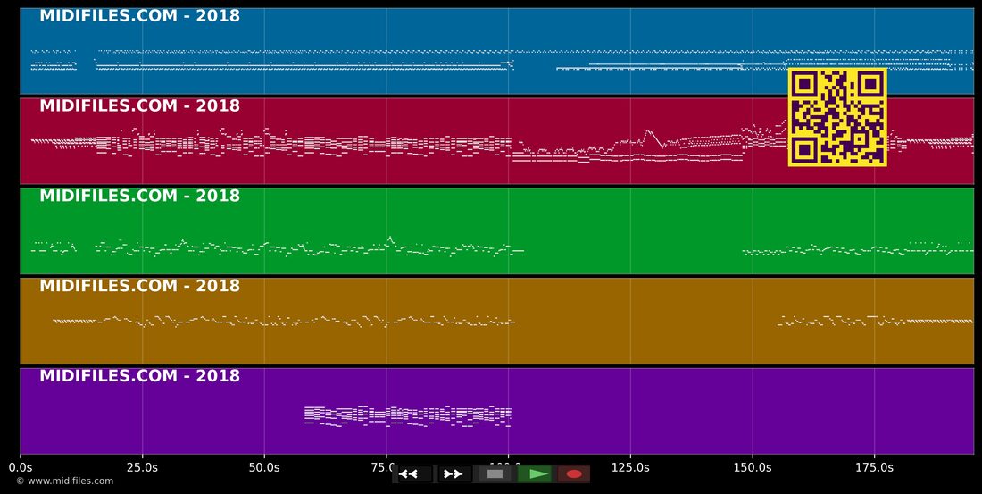Screen dimensions: 982x494
Task: Click the 175.0s time axis label
Action: coord(874,468)
